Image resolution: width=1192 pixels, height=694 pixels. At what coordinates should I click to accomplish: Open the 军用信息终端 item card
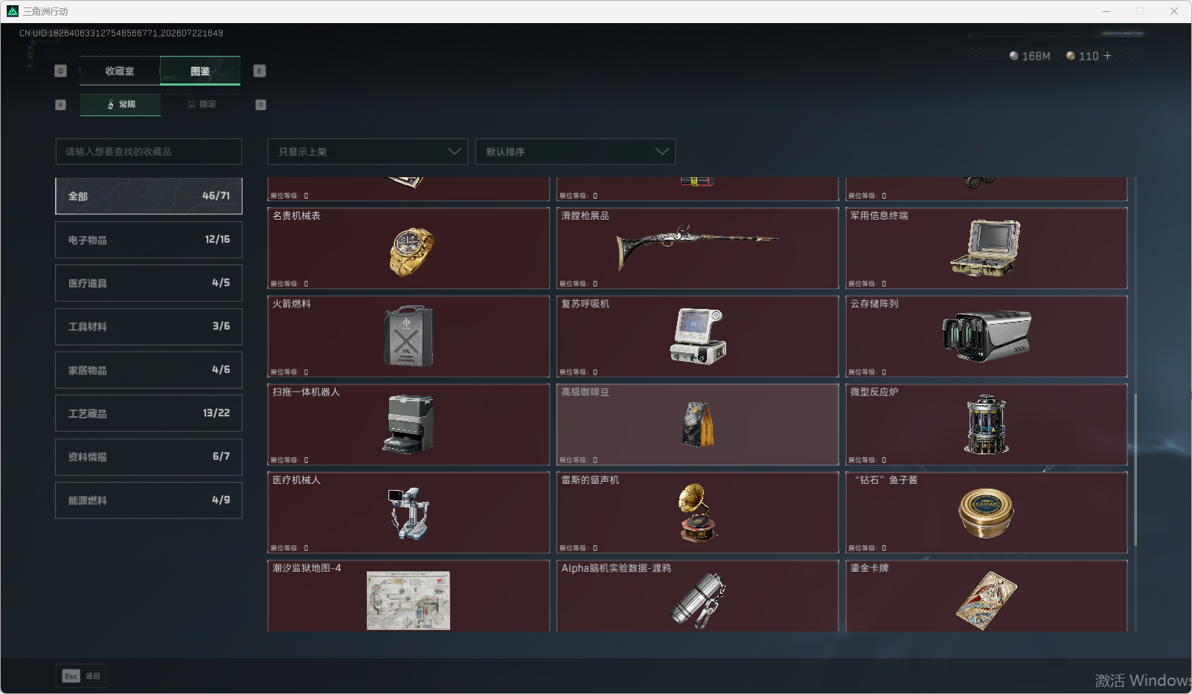987,248
